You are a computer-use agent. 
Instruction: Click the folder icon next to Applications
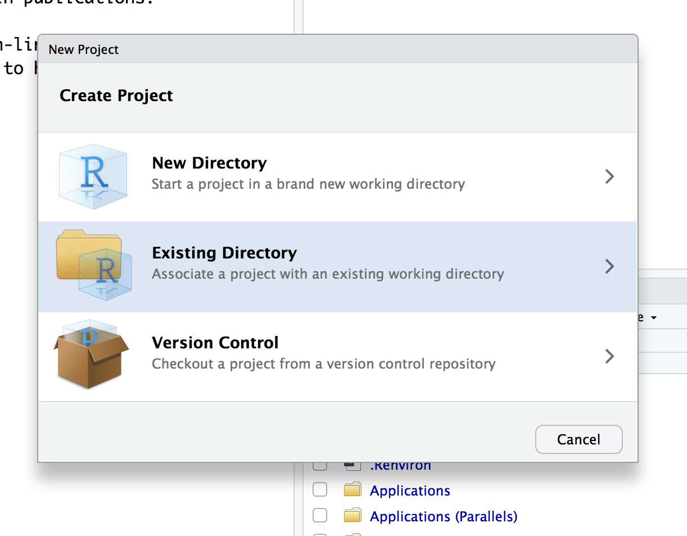(352, 490)
